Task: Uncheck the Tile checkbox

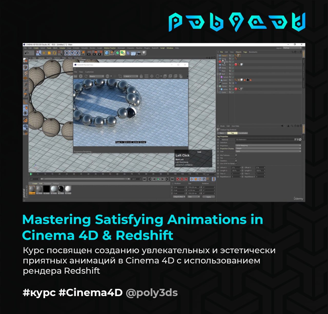Action: click(236, 158)
